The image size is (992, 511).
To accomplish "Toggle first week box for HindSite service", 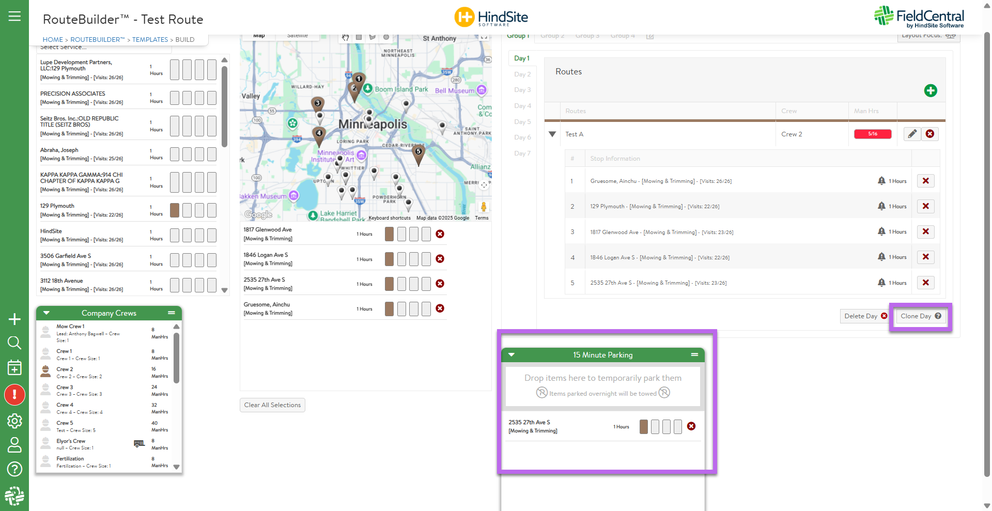I will click(x=175, y=236).
